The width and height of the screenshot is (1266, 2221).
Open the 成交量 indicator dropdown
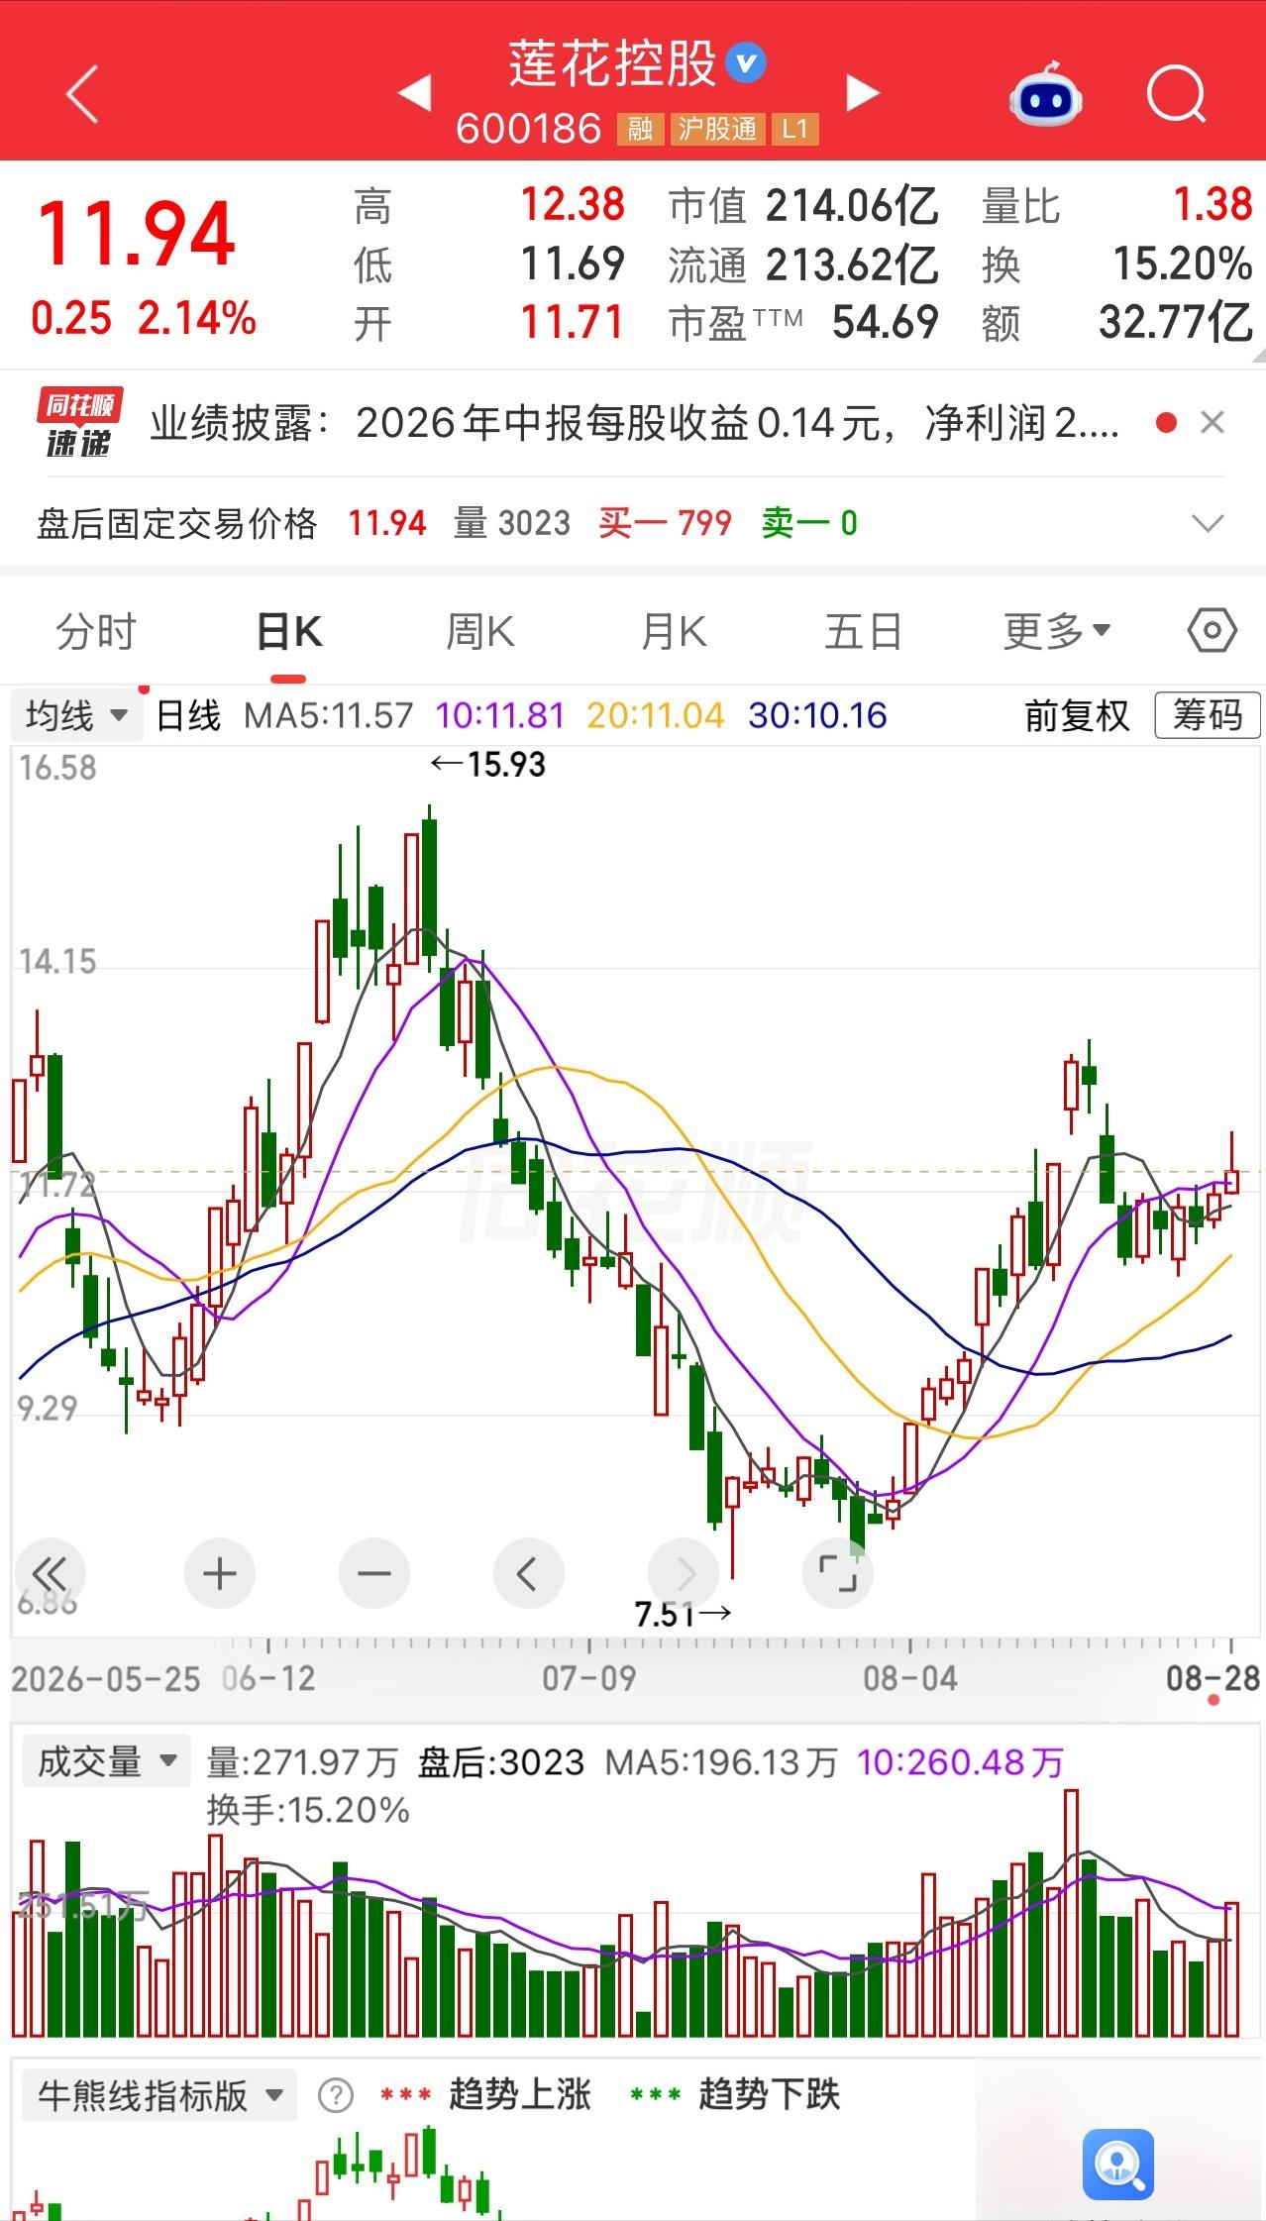tap(106, 1762)
